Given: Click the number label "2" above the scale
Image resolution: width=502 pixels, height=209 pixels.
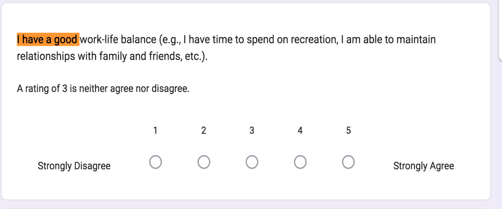Looking at the screenshot, I should click(203, 131).
